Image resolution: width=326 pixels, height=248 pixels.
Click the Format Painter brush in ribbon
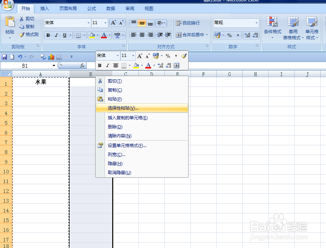point(22,35)
